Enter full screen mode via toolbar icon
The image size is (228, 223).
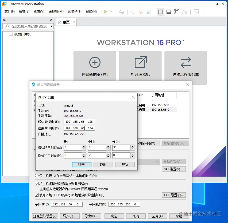[x=176, y=12]
